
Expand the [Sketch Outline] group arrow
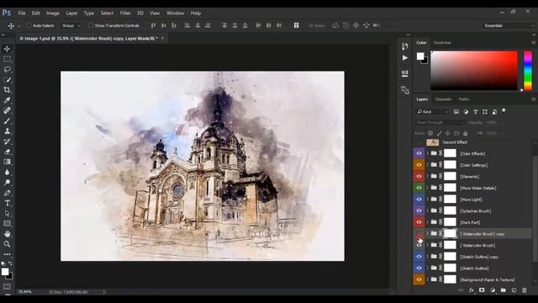428,268
